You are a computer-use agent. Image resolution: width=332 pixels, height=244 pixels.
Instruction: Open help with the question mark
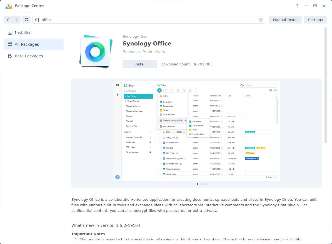[x=297, y=6]
